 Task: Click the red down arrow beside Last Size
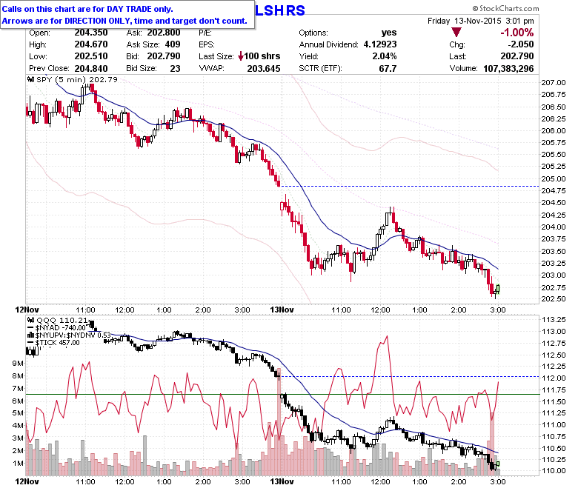coord(241,56)
